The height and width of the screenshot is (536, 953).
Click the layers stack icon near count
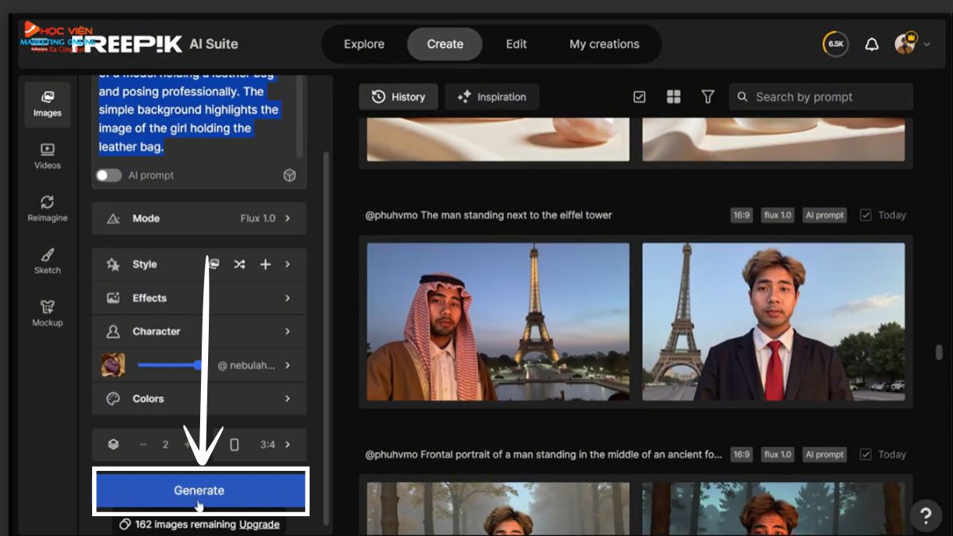coord(114,445)
